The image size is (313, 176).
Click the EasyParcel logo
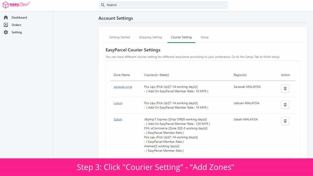point(16,5)
